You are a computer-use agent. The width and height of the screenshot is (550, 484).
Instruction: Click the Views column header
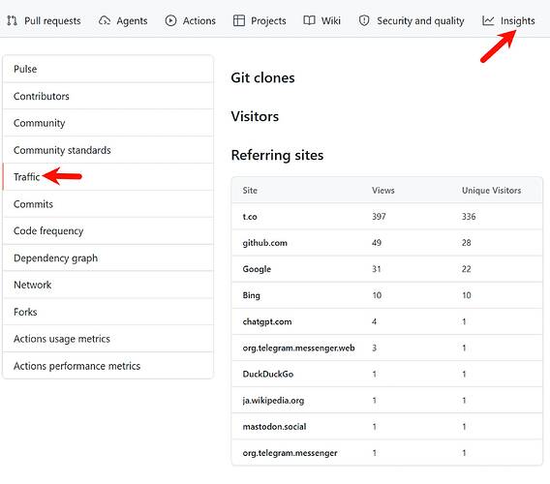pyautogui.click(x=383, y=191)
